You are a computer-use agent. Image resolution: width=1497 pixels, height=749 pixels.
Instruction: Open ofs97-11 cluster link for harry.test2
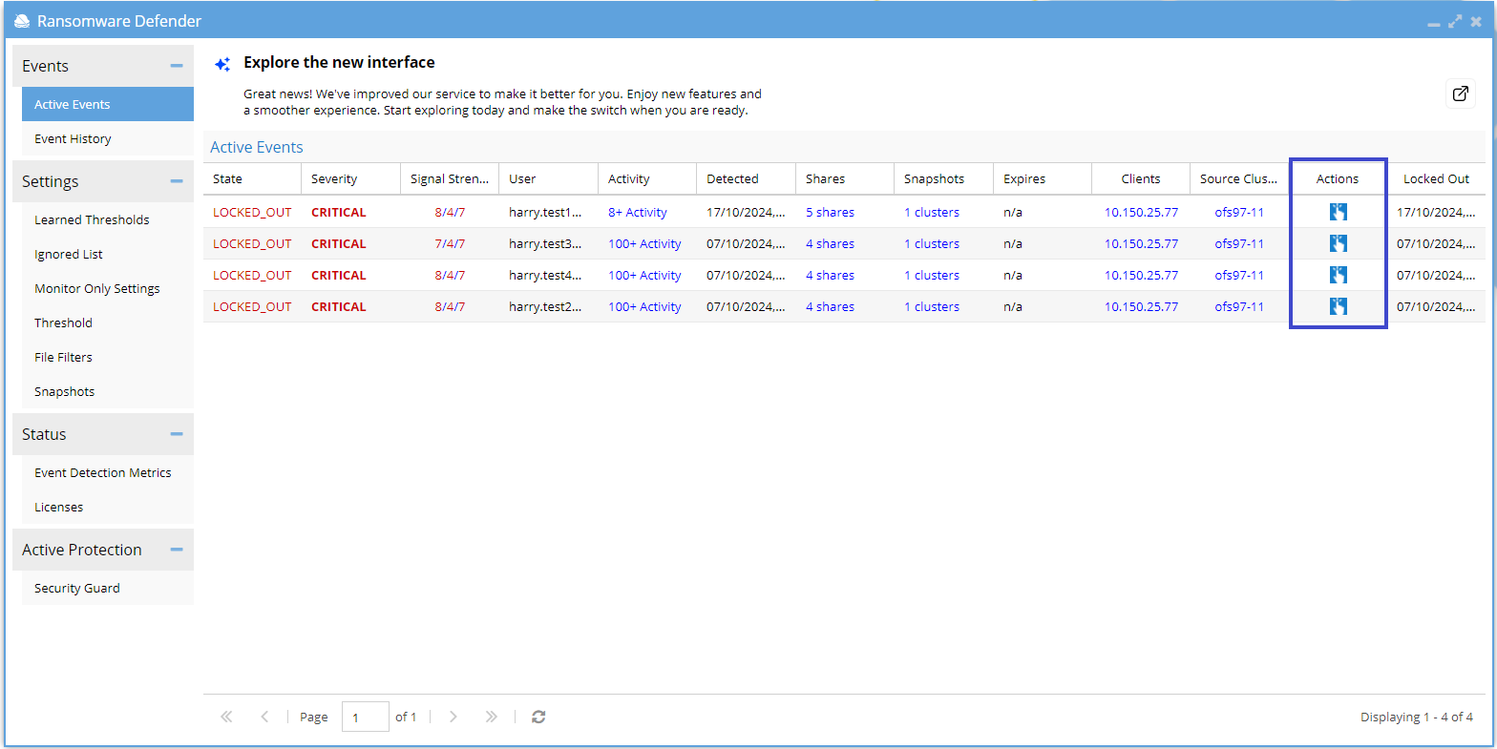(1239, 306)
